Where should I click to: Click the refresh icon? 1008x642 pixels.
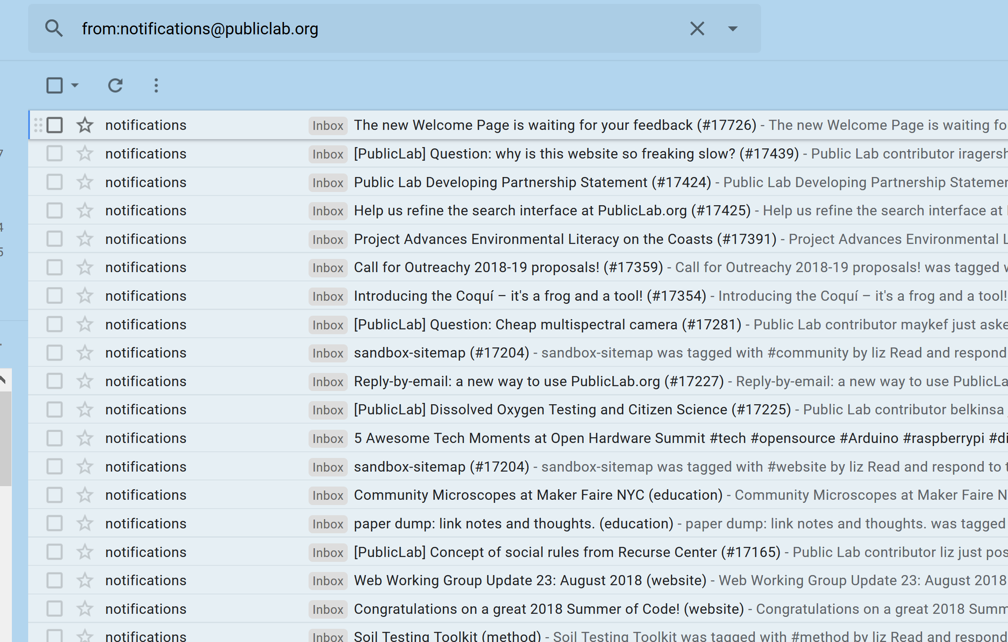[115, 85]
